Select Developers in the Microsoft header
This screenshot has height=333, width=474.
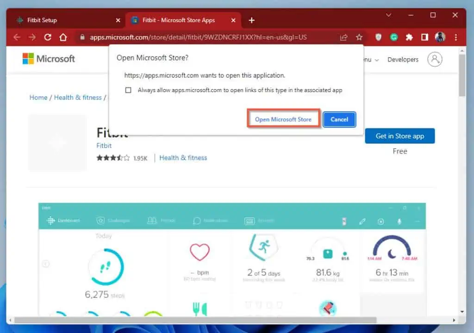click(403, 59)
